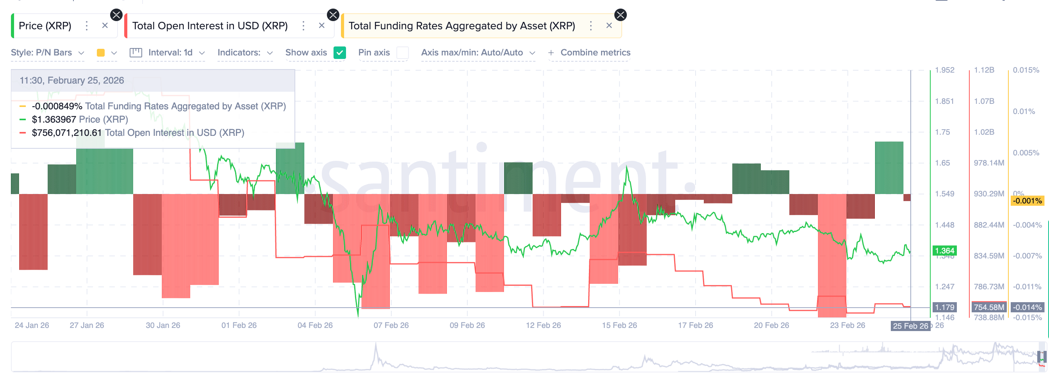The width and height of the screenshot is (1049, 374).
Task: Uncheck the Show axis checkbox
Action: coord(340,52)
